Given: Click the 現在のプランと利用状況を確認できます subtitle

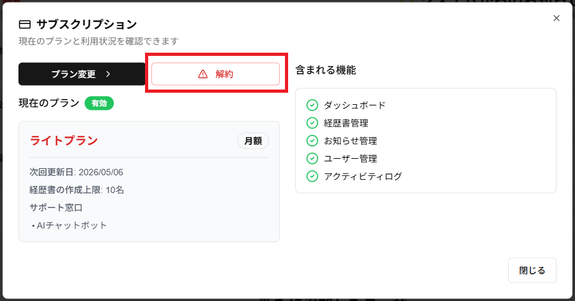Looking at the screenshot, I should 99,41.
